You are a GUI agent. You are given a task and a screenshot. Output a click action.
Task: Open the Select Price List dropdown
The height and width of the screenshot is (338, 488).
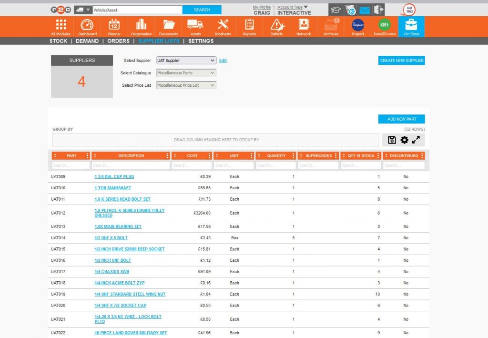[186, 84]
